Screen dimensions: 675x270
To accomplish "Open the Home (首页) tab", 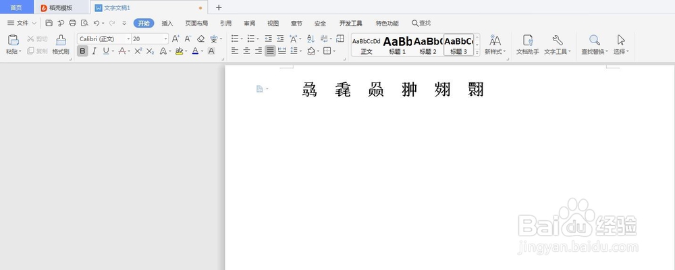I will coord(17,7).
